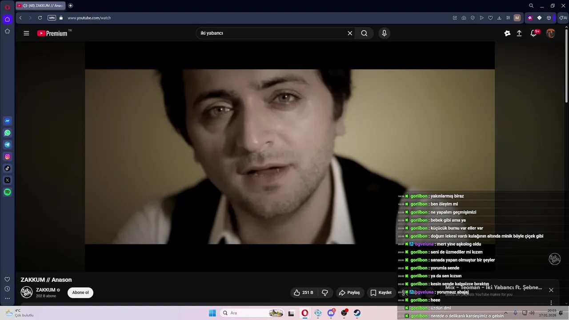Open the Windows Start menu
Screen dimensions: 569x320
212,313
